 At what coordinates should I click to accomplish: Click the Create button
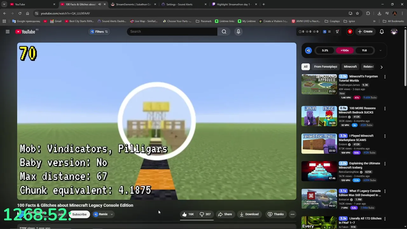click(x=365, y=31)
